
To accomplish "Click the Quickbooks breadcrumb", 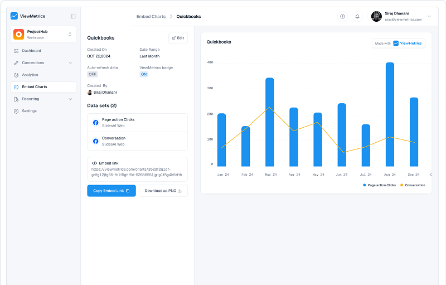I will click(188, 17).
